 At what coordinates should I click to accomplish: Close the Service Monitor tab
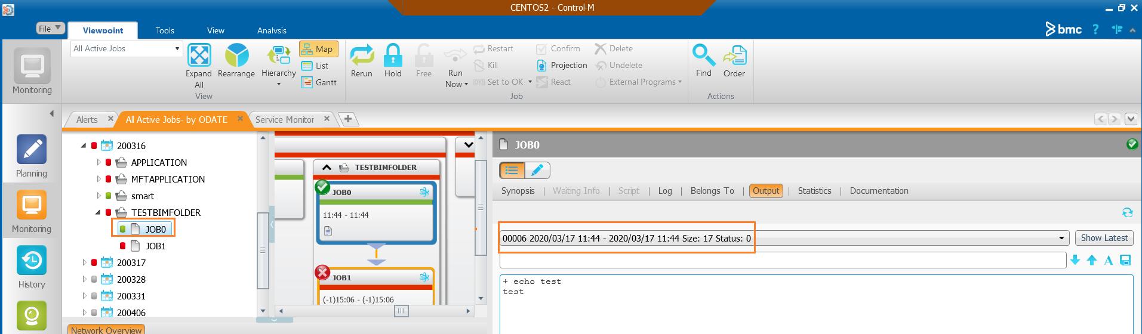point(327,119)
